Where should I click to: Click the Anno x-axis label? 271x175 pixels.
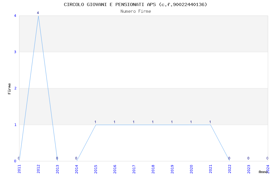263,172
